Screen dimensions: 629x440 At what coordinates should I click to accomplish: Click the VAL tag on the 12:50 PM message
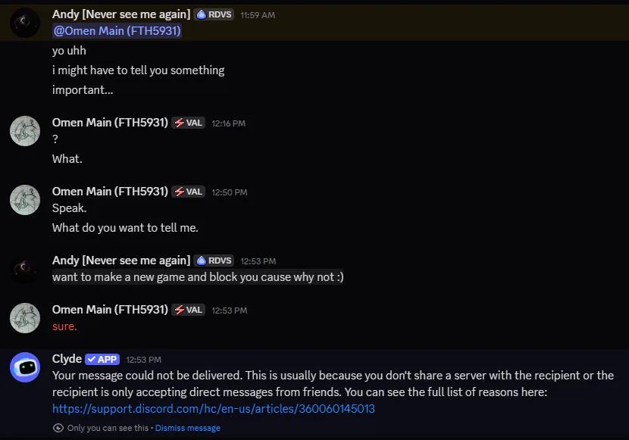(x=188, y=192)
